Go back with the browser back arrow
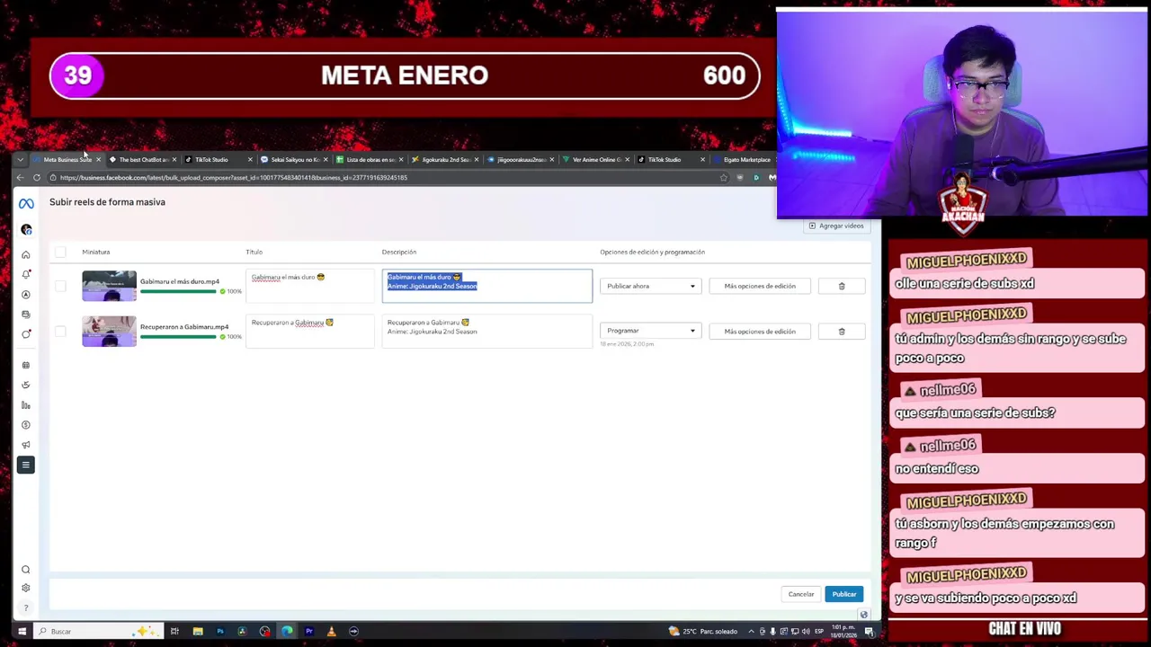The image size is (1151, 647). (21, 178)
